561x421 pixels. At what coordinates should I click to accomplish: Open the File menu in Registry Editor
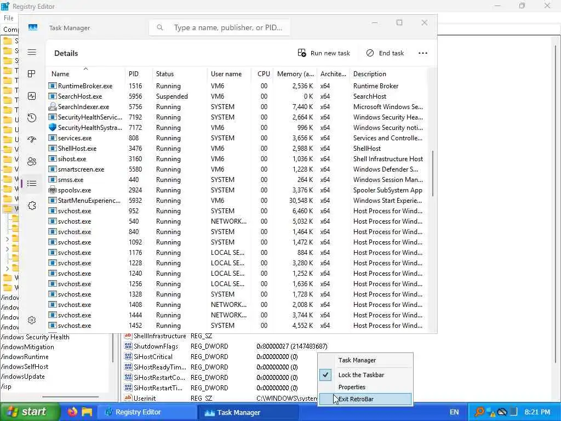click(x=9, y=18)
